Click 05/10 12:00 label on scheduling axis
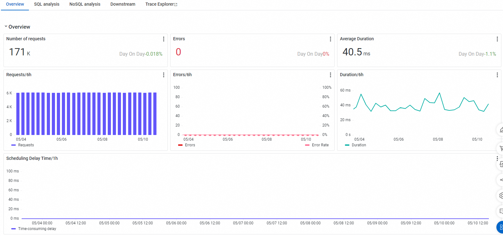Image resolution: width=503 pixels, height=236 pixels. (x=478, y=223)
